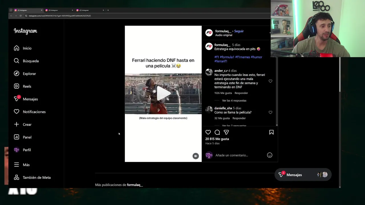Click the browser back arrow
Screen dimensions: 365x205
(x=11, y=16)
